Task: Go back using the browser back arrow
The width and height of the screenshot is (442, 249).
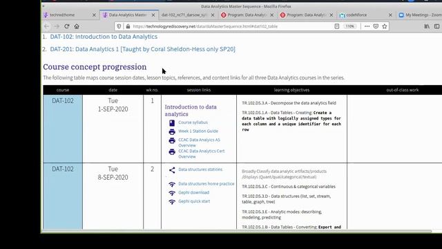Action: click(46, 26)
